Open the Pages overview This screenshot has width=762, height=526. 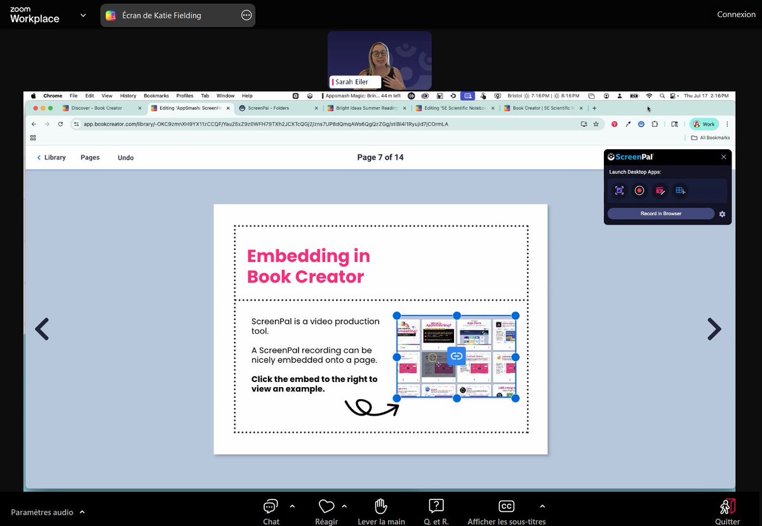(90, 157)
